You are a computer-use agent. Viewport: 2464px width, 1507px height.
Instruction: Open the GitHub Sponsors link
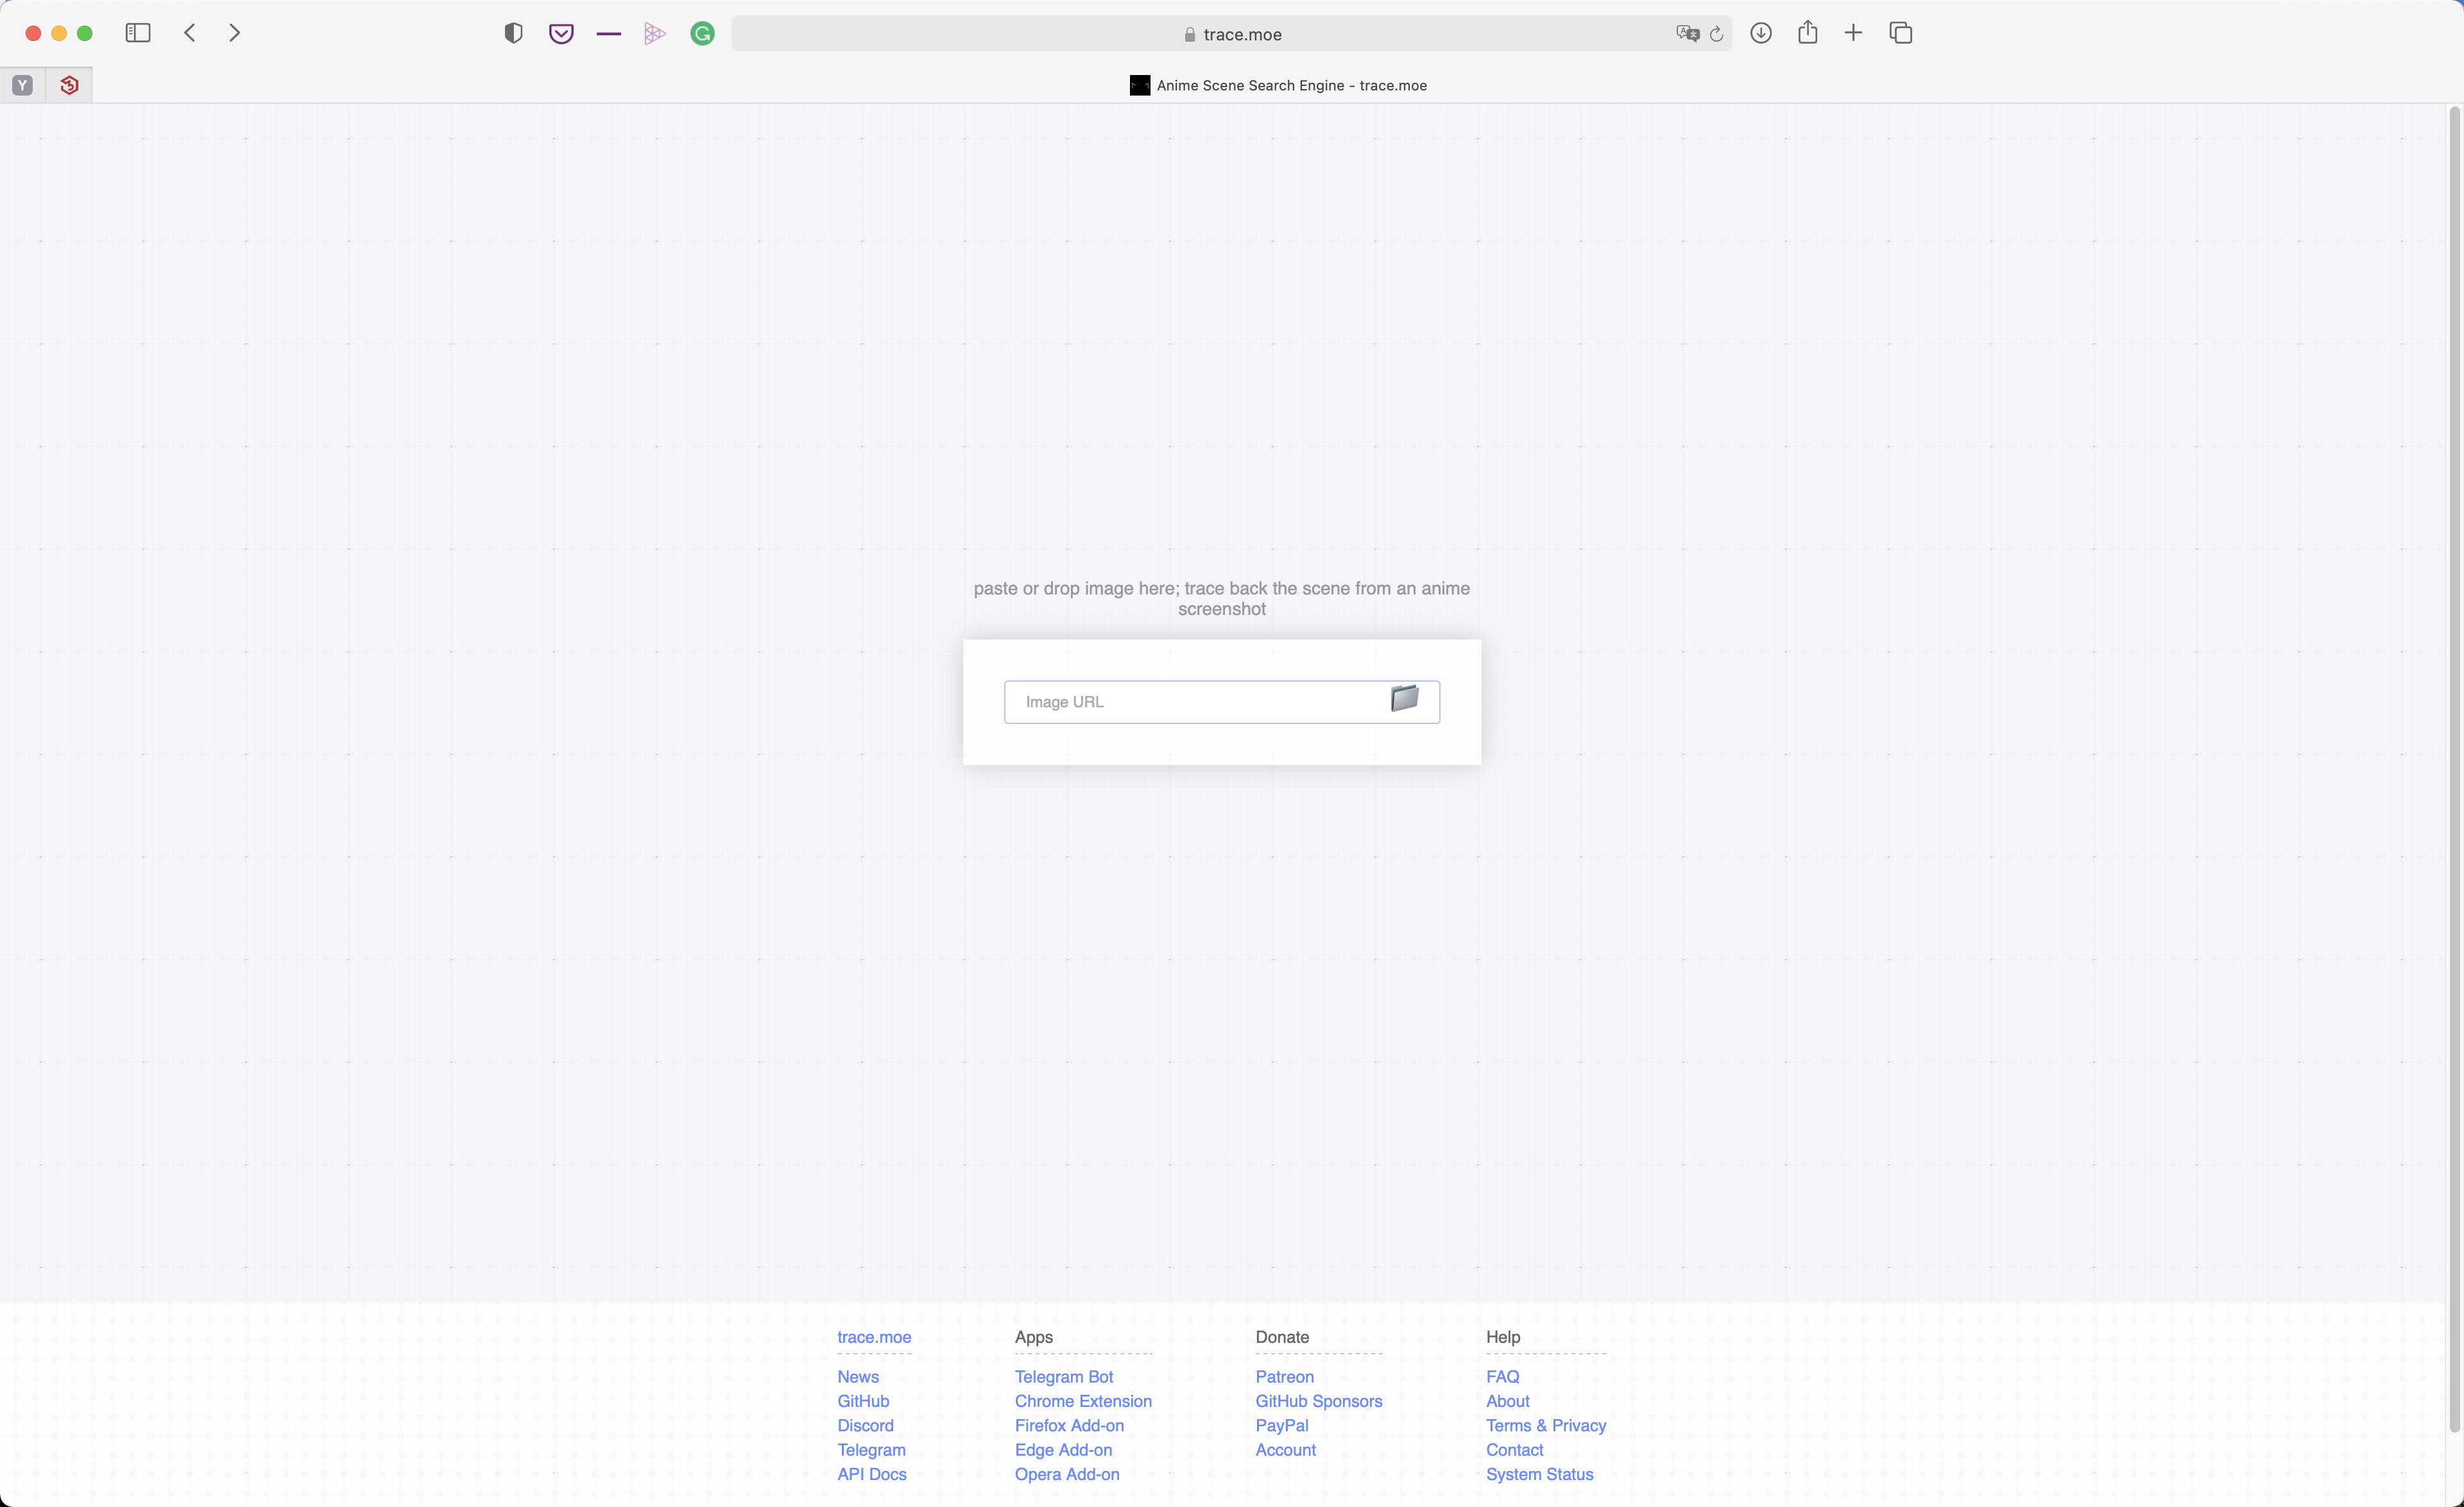coord(1318,1401)
